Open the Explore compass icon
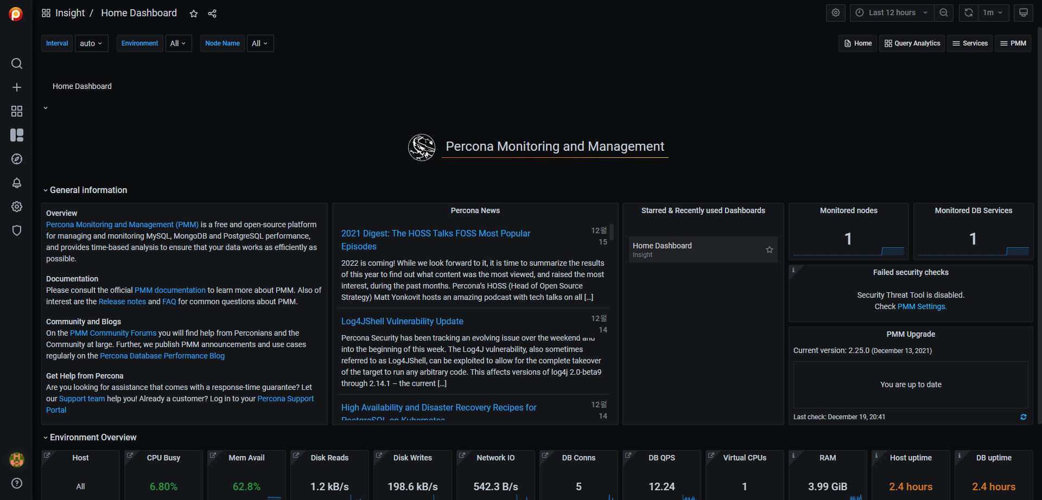1042x500 pixels. click(x=17, y=159)
